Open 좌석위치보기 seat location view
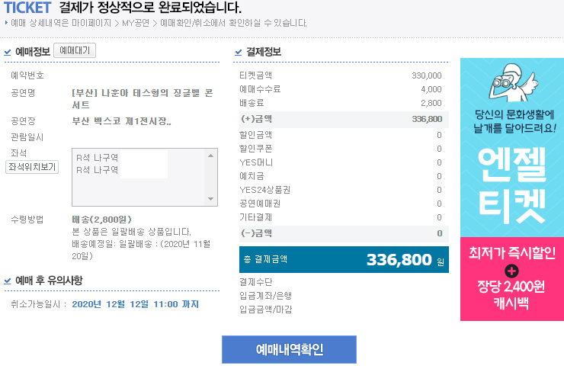Image resolution: width=564 pixels, height=385 pixels. [x=32, y=167]
